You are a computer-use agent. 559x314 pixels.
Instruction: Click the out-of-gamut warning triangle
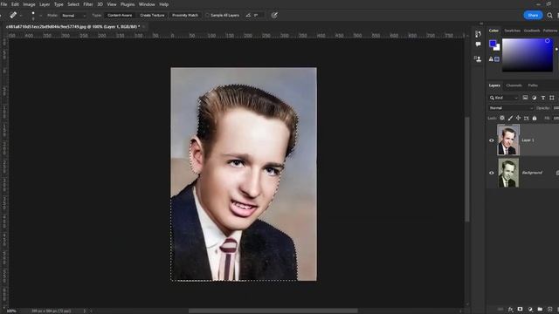coord(491,59)
